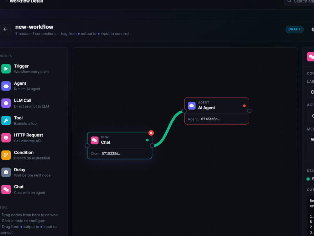Click 'Call external API' description
Screen dimensions: 314x236
(28, 141)
